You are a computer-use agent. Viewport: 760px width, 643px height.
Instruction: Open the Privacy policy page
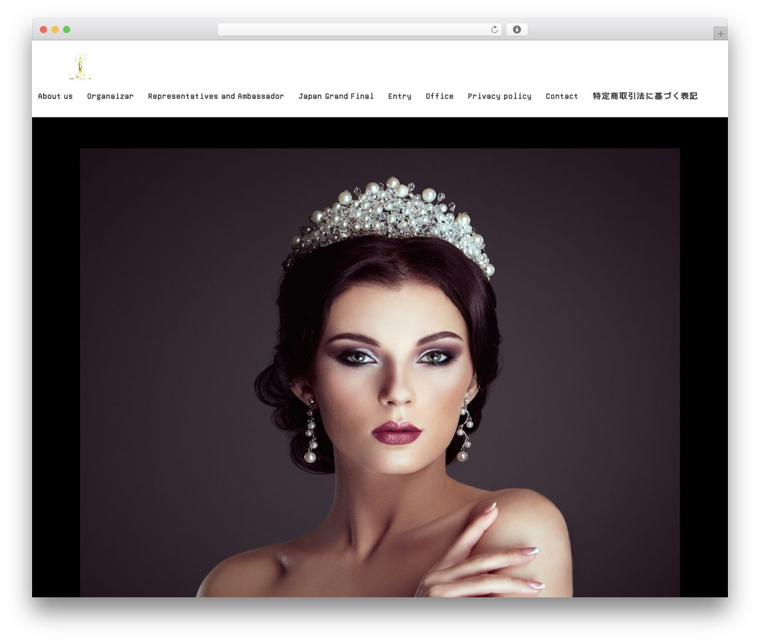[499, 96]
